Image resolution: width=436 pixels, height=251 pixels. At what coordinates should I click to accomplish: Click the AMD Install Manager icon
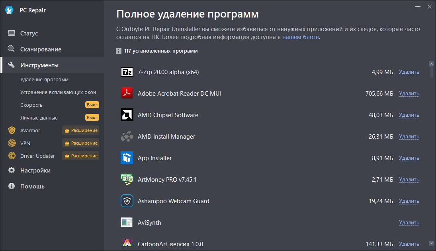[127, 136]
